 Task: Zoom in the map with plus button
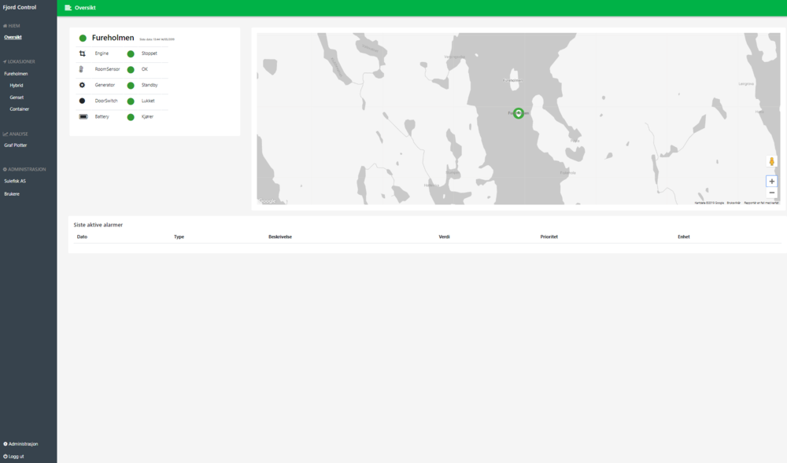click(x=771, y=181)
